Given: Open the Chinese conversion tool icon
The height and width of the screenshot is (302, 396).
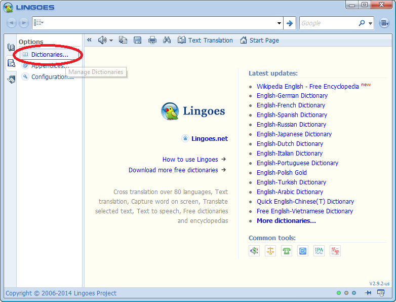Looking at the screenshot, I should click(x=335, y=251).
